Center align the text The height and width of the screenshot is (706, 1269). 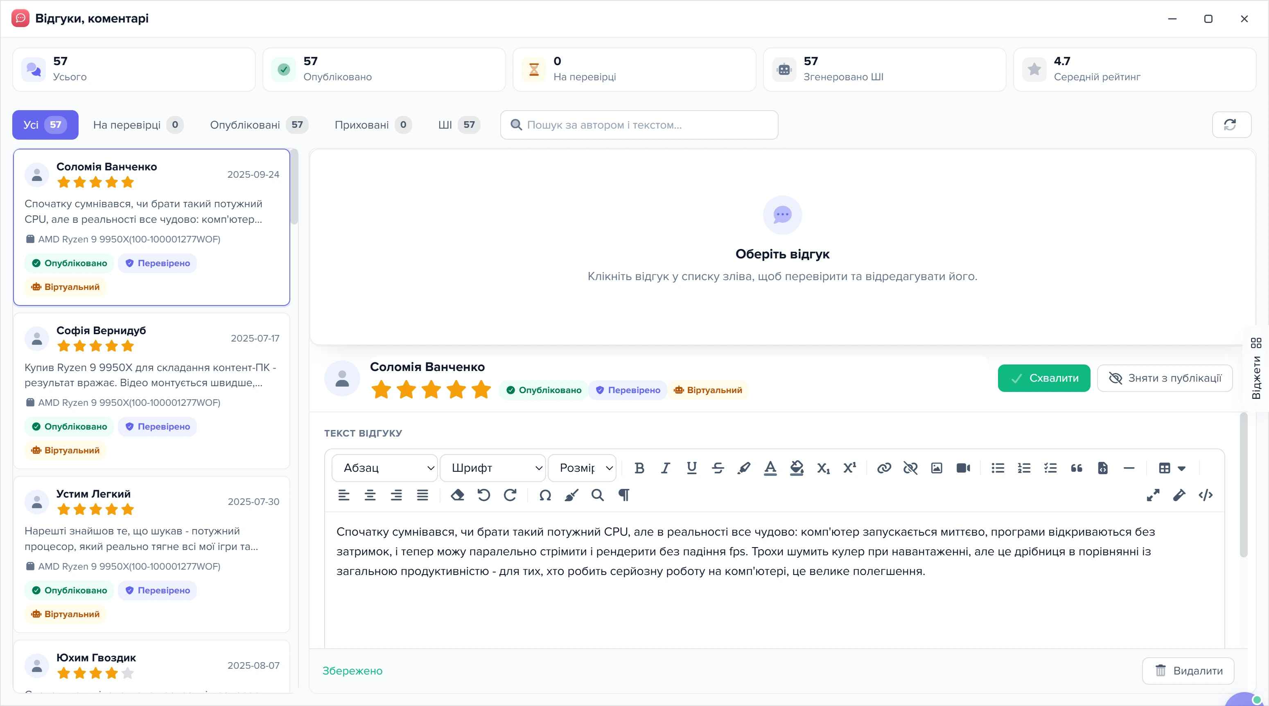point(370,495)
